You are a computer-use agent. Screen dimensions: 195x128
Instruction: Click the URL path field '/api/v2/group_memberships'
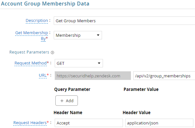pos(164,76)
